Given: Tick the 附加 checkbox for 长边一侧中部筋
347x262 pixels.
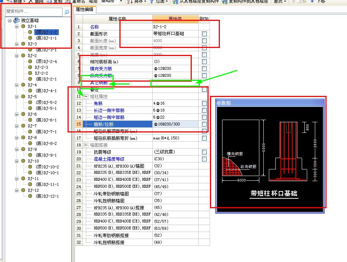Looking at the screenshot, I should click(204, 111).
